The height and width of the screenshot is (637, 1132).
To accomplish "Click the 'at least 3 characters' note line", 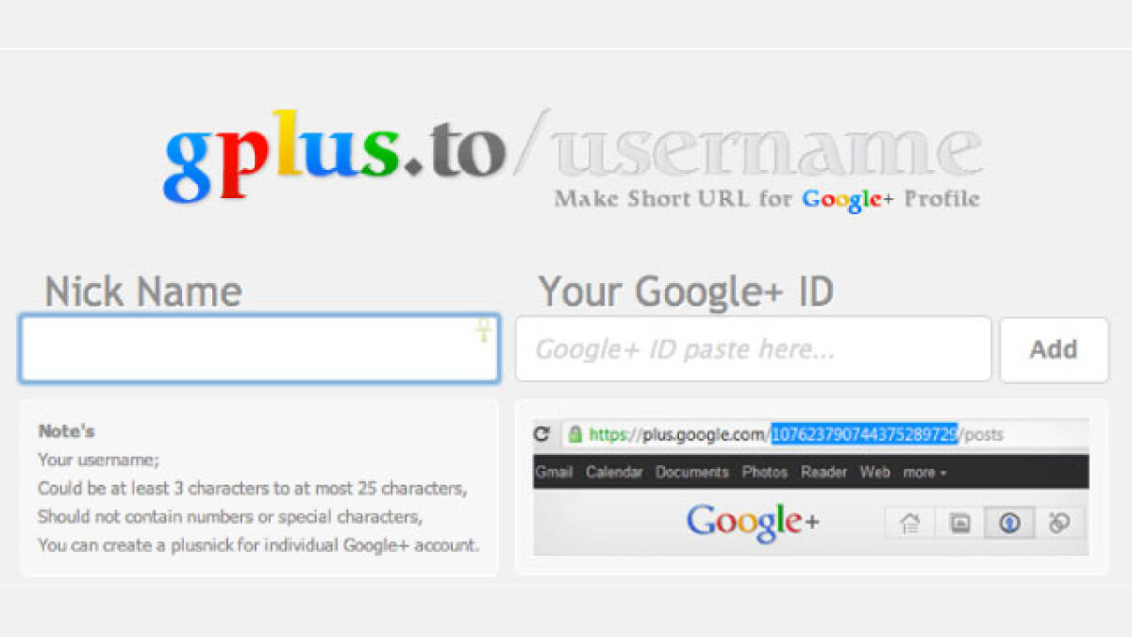I will coord(253,488).
